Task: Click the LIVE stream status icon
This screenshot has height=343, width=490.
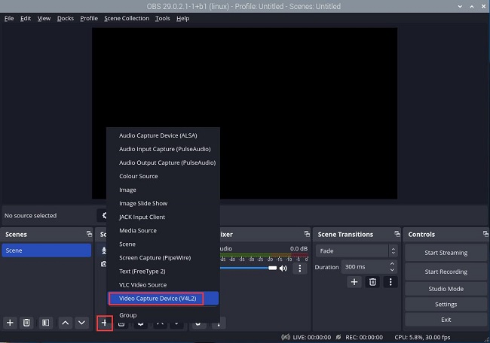Action: click(285, 337)
